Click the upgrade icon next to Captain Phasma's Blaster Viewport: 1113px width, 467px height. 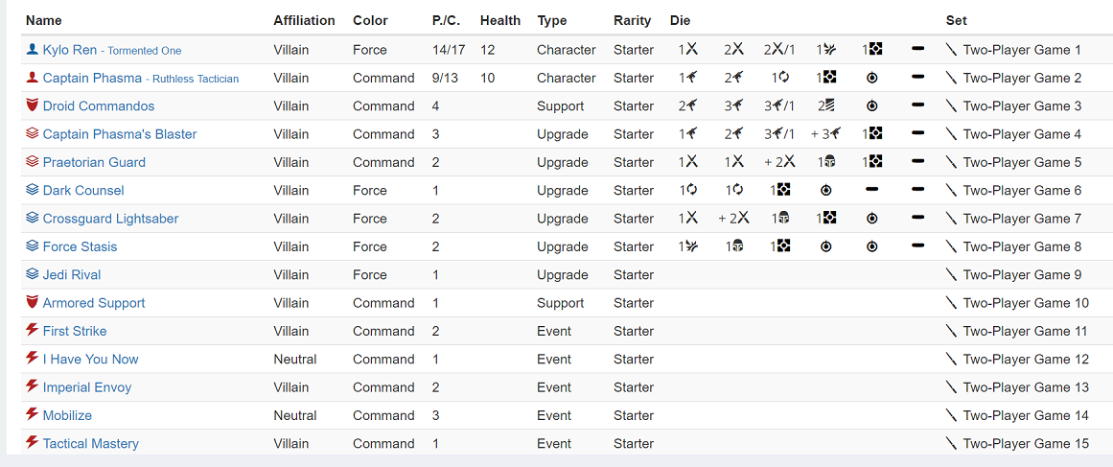point(32,133)
